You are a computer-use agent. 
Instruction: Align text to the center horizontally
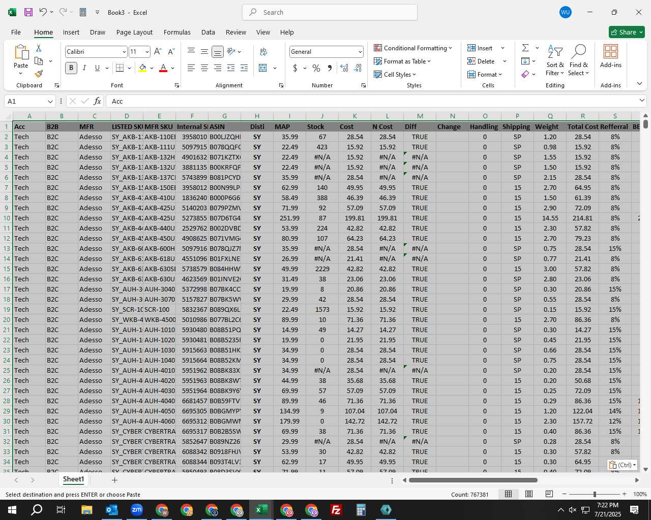204,68
